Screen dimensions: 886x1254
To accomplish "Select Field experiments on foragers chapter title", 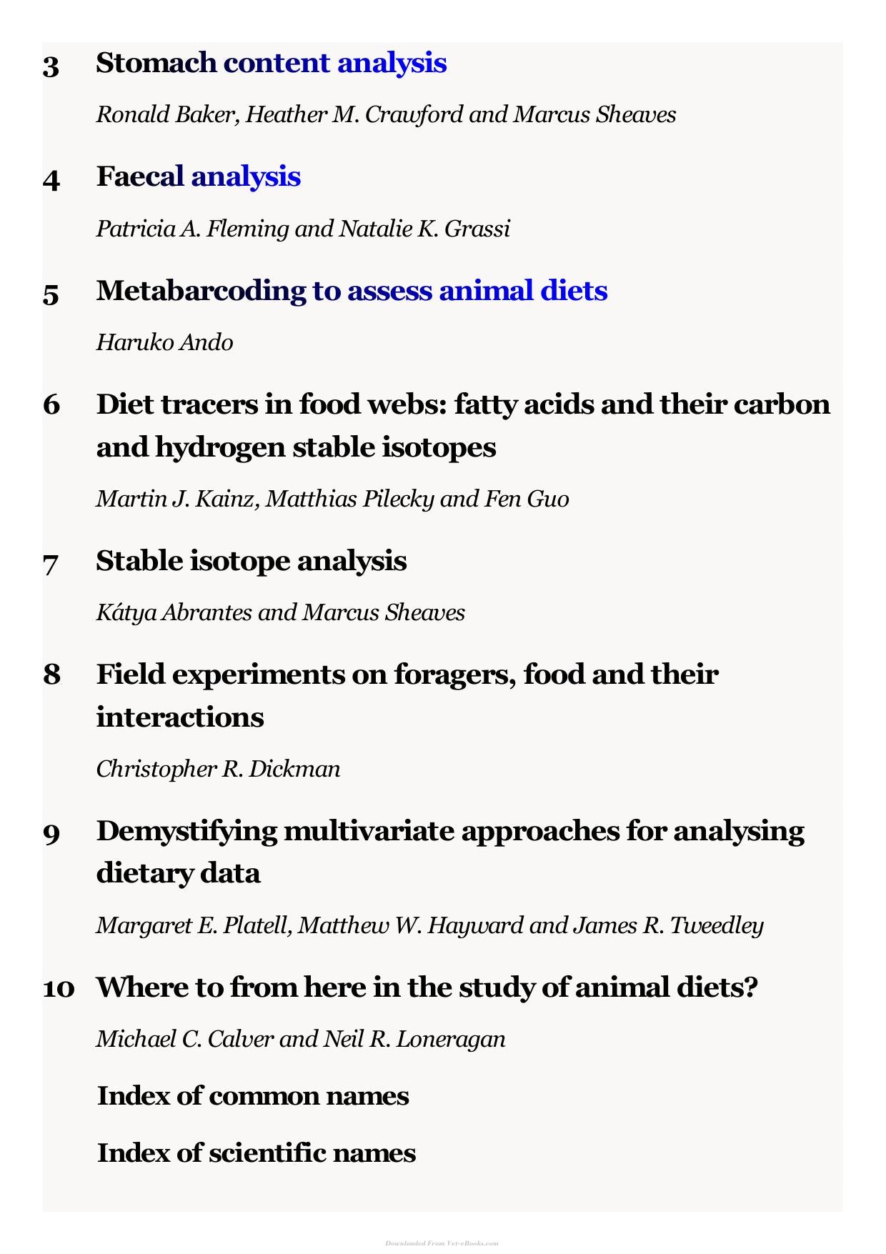I will (x=407, y=695).
